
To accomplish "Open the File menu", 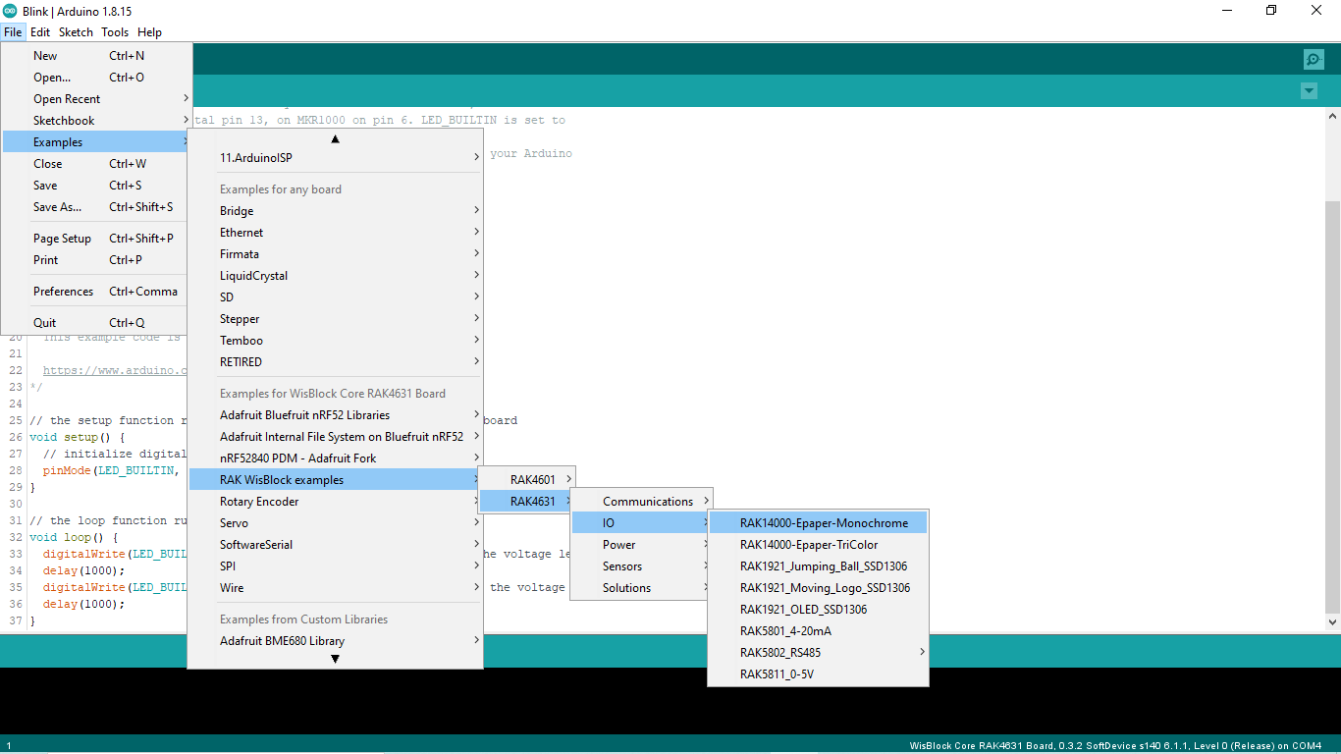I will 13,32.
